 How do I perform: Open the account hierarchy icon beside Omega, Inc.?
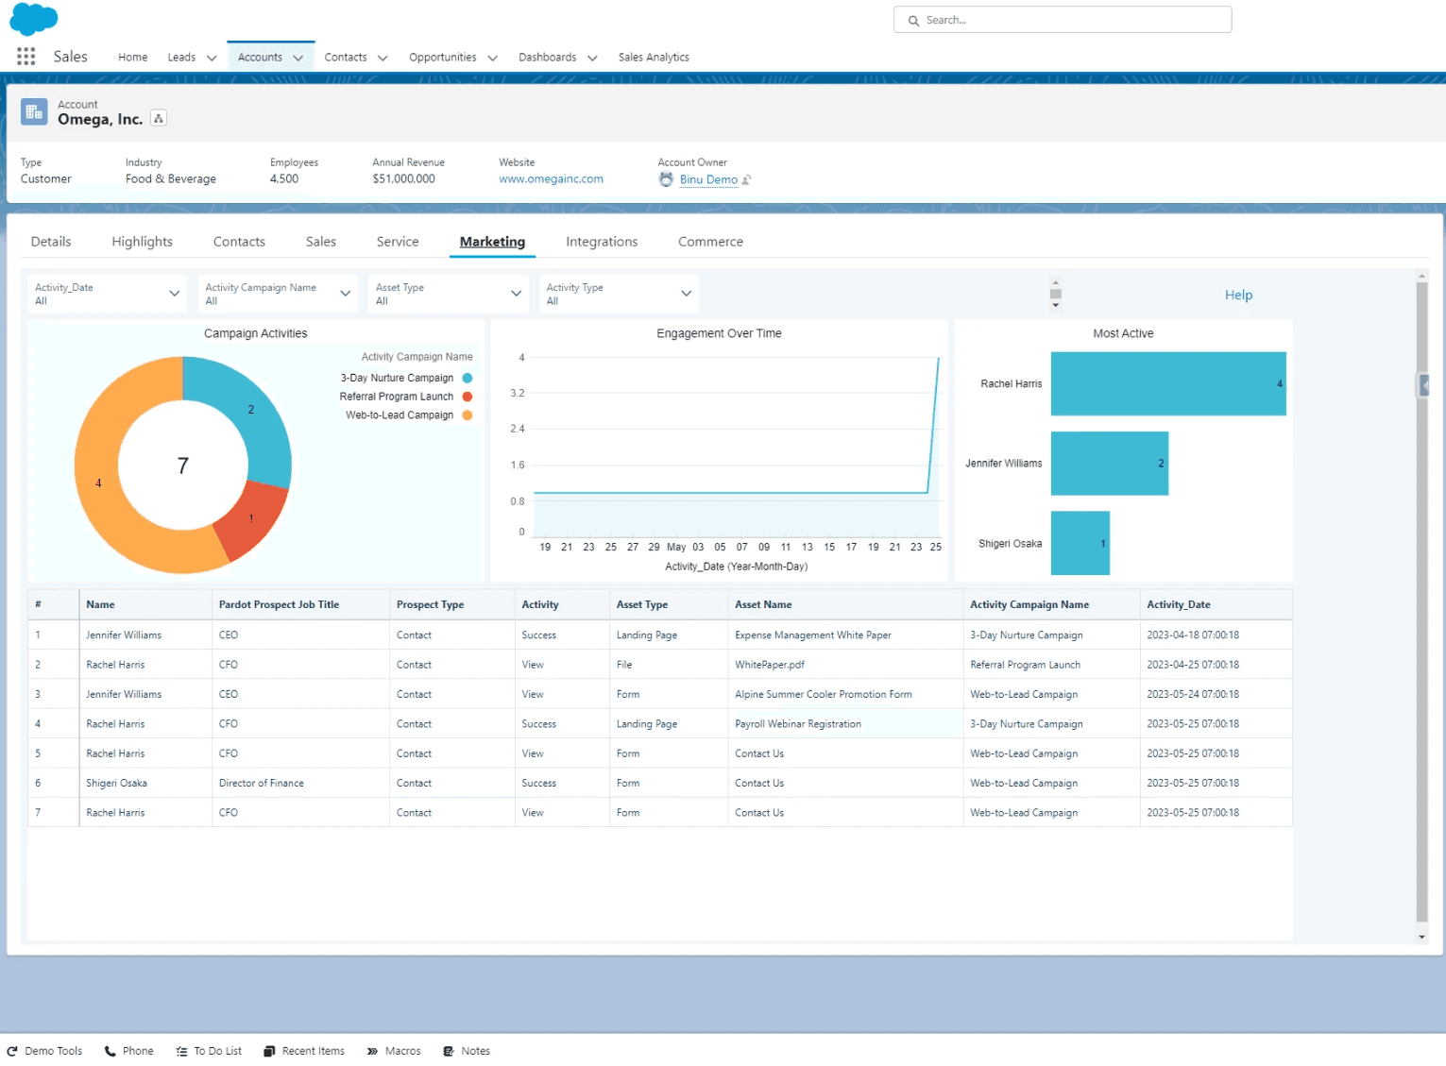[159, 118]
